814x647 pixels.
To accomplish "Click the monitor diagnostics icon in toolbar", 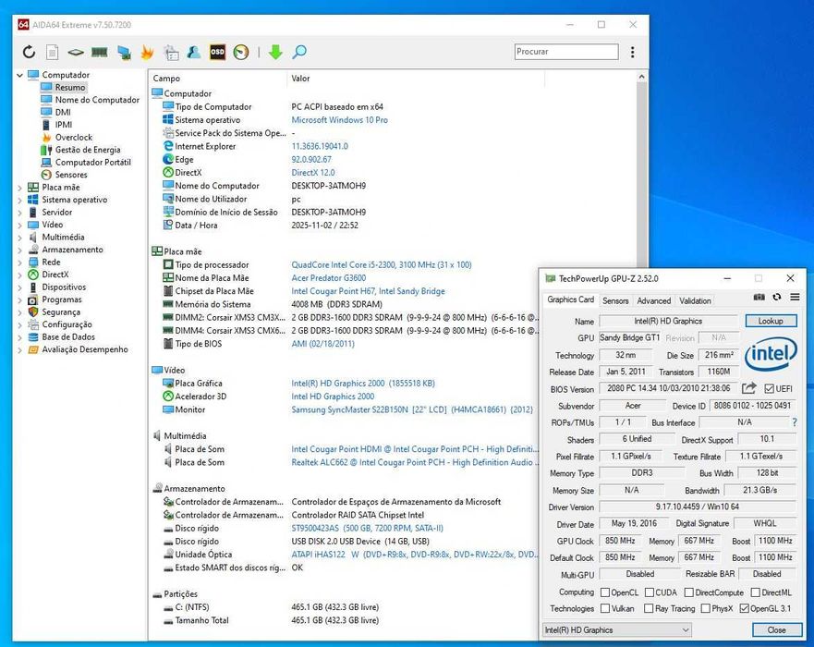I will [x=124, y=52].
